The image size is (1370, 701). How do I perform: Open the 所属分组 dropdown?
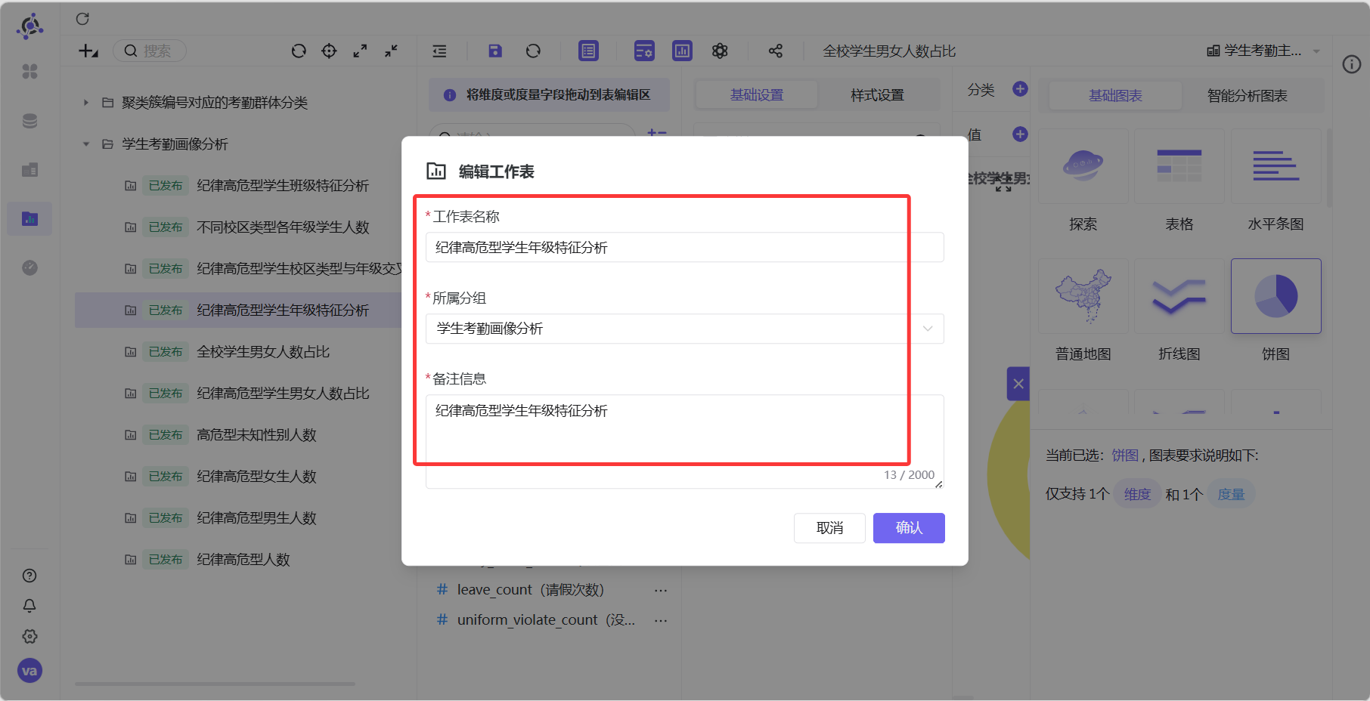685,329
